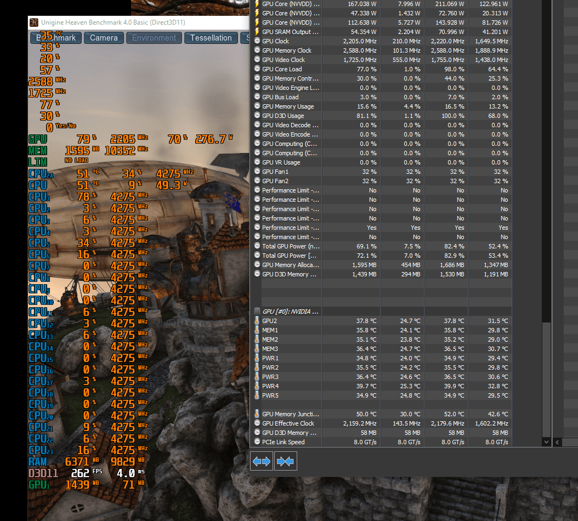Click the sensor list scroll-down arrow
The width and height of the screenshot is (578, 521).
click(x=546, y=441)
